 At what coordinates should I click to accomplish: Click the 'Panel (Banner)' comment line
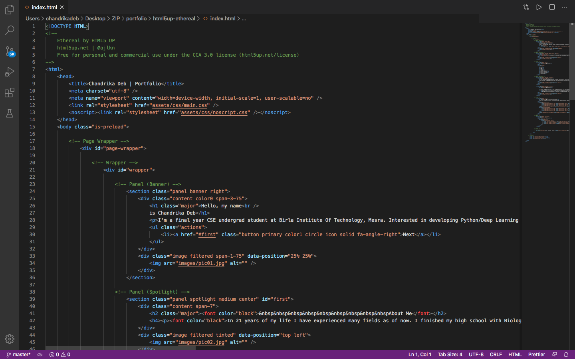(x=148, y=184)
